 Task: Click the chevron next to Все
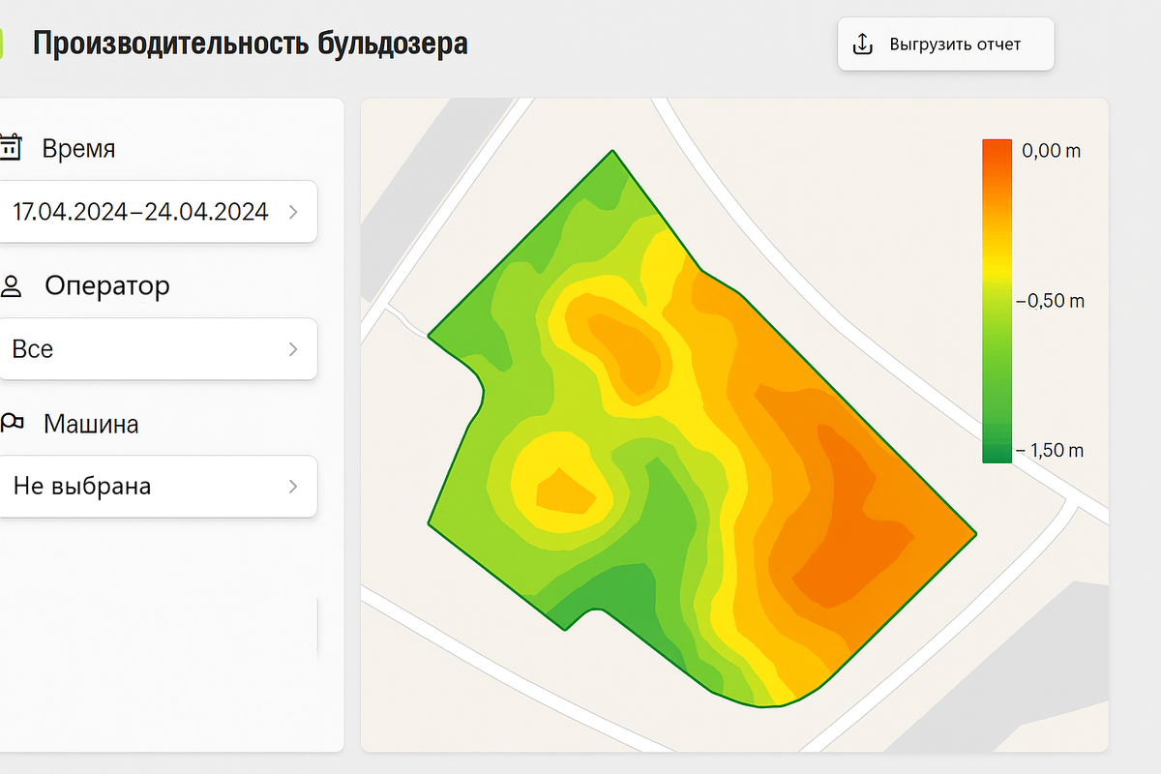tap(293, 348)
